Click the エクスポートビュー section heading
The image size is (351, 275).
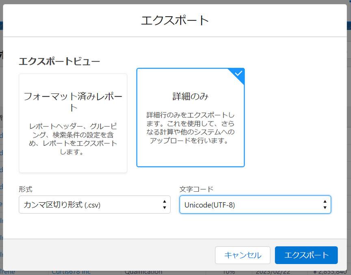pos(59,61)
